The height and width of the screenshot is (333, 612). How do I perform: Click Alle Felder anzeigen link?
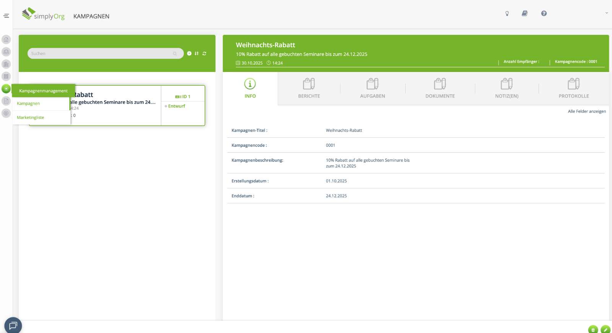point(587,111)
